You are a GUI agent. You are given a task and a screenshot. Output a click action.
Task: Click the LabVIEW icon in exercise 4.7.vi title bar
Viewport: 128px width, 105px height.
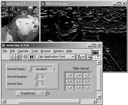tap(4, 45)
